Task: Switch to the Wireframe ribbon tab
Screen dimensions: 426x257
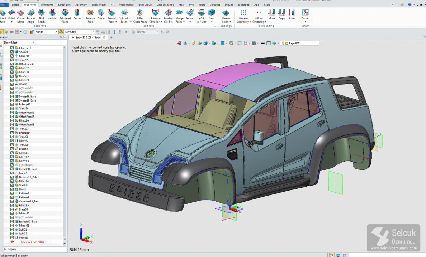Action: [x=47, y=5]
